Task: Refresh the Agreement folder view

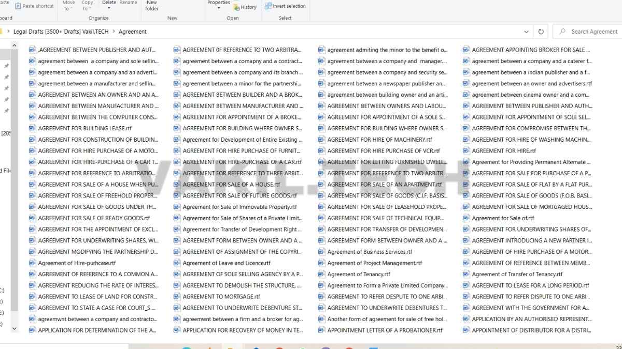Action: point(541,32)
